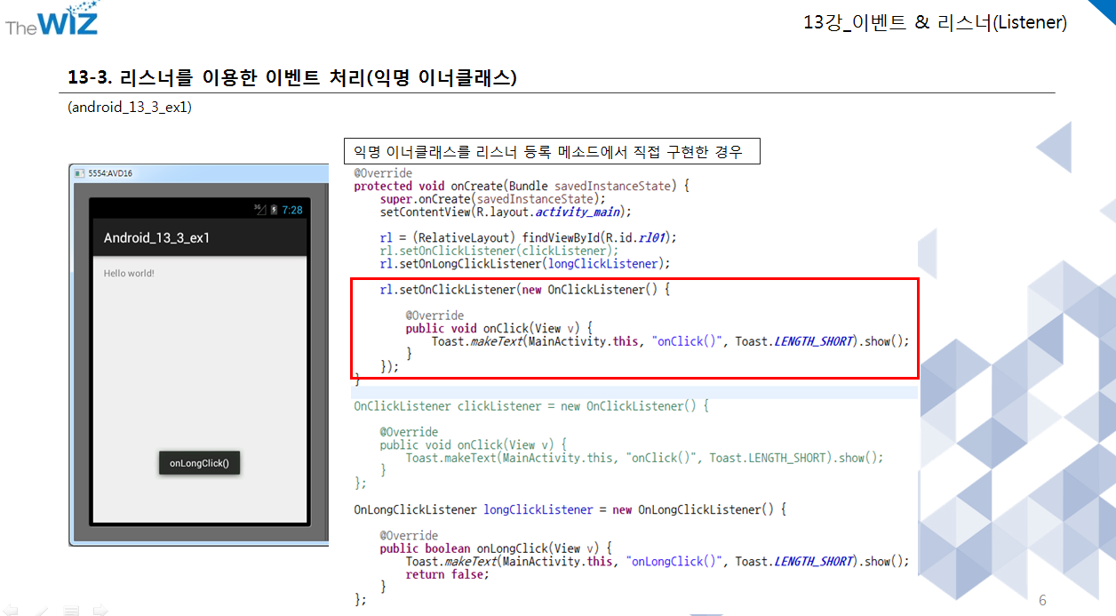Click the Android_13_3_ex1 app title bar
Viewport: 1116px width, 616px height.
tap(200, 237)
